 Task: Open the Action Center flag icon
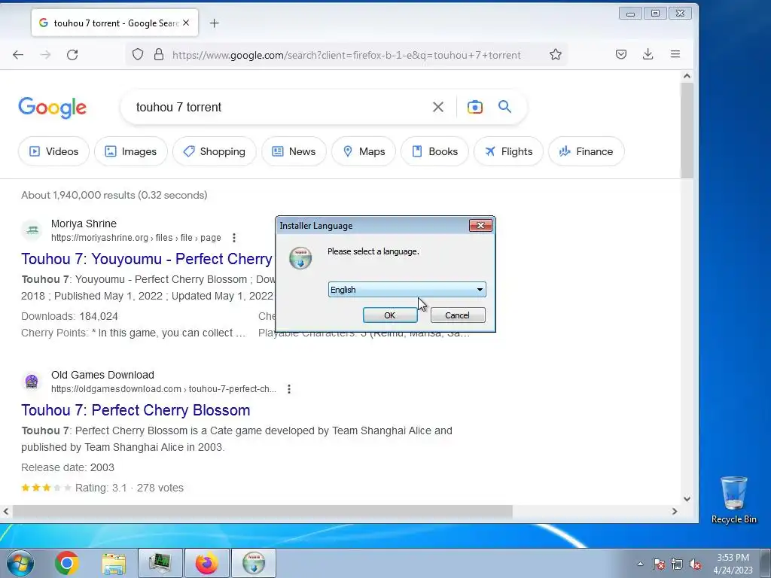click(659, 564)
